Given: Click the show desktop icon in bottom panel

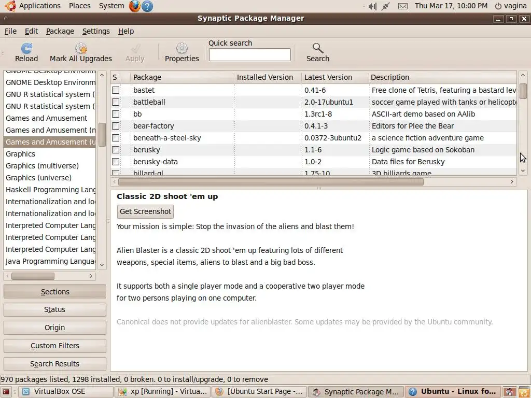Looking at the screenshot, I should click(x=6, y=392).
